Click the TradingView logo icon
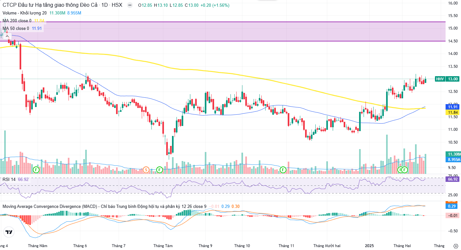The width and height of the screenshot is (461, 250). point(9,232)
